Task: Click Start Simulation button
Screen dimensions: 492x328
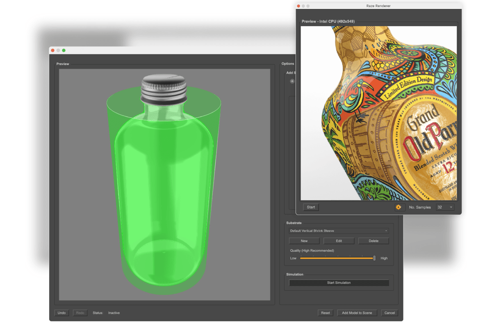Action: coord(339,282)
